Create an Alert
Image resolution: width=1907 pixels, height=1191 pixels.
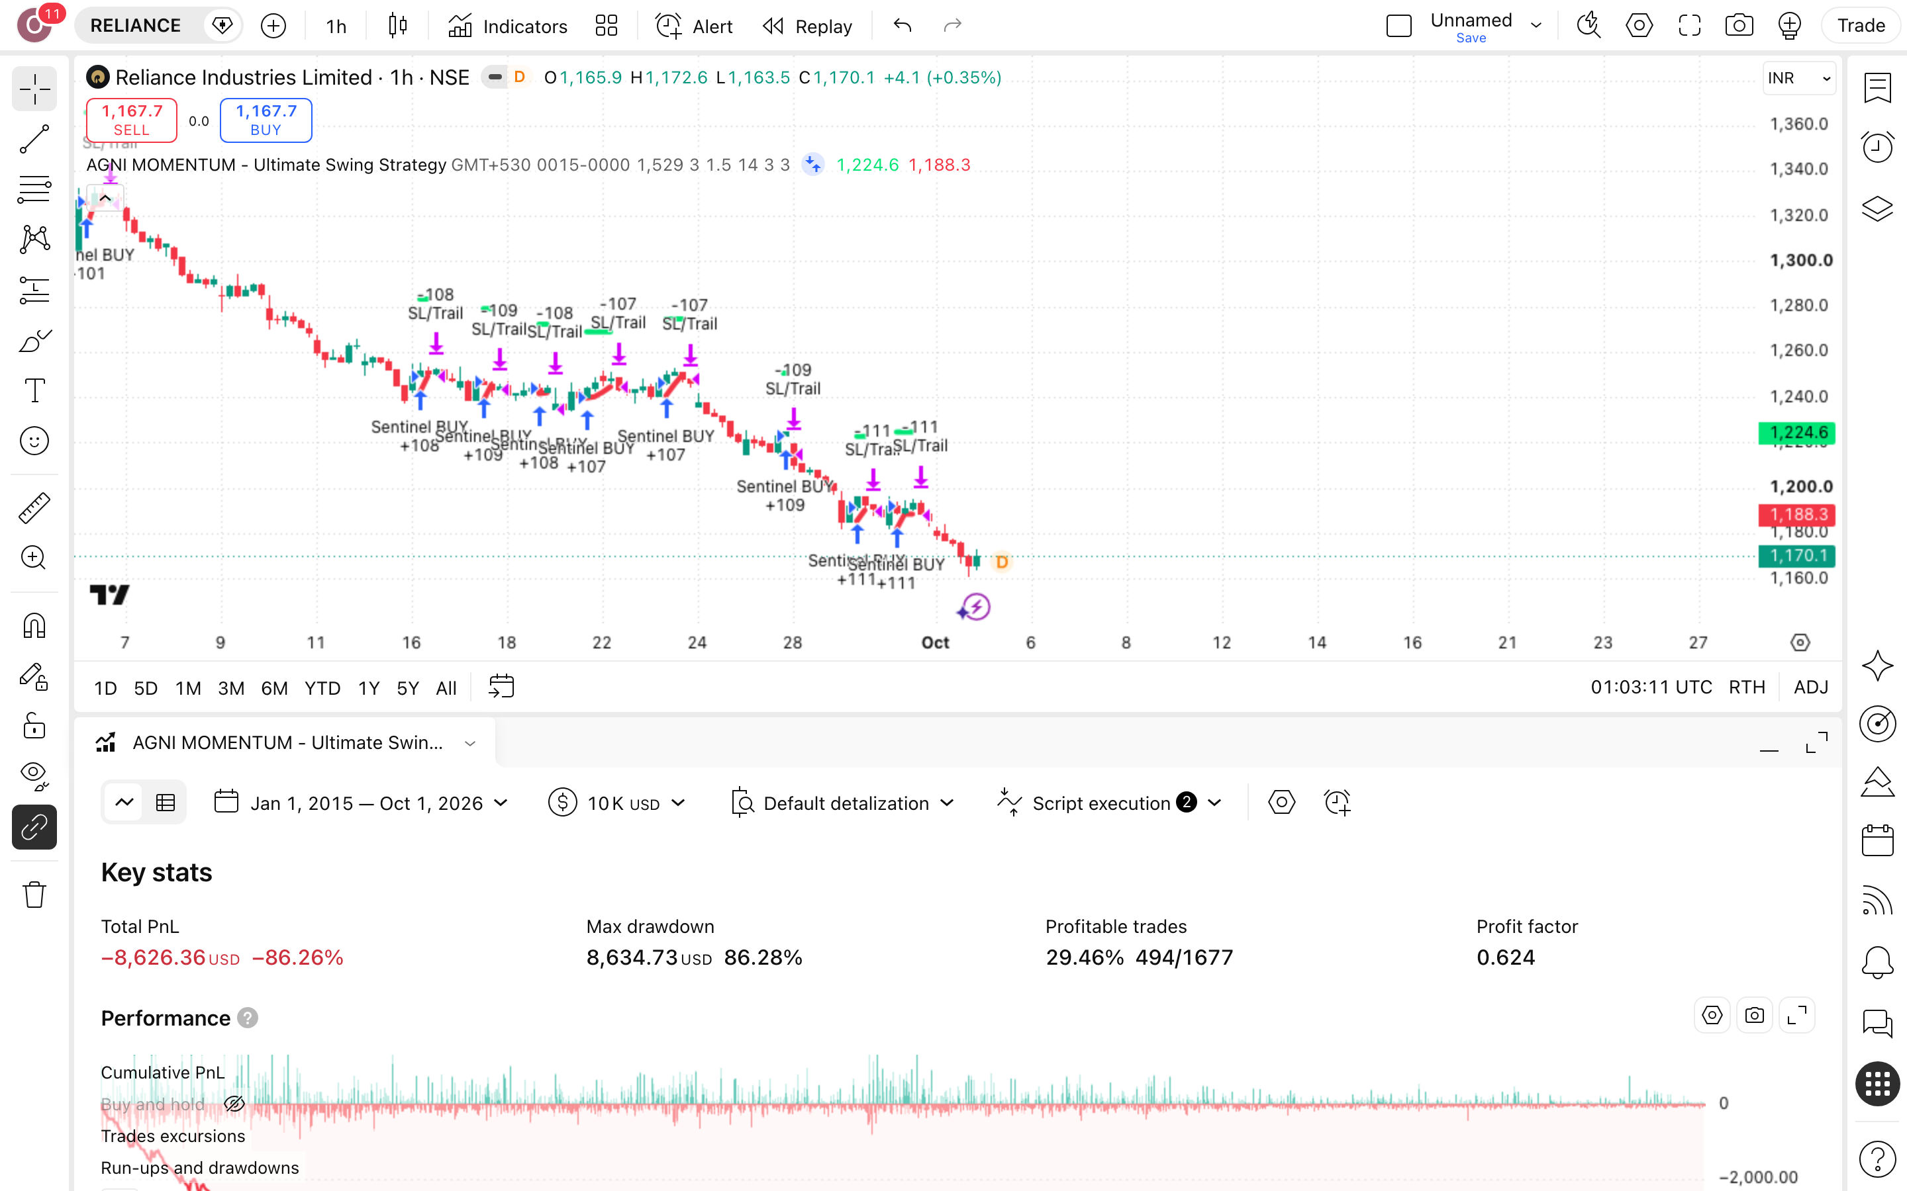tap(694, 26)
